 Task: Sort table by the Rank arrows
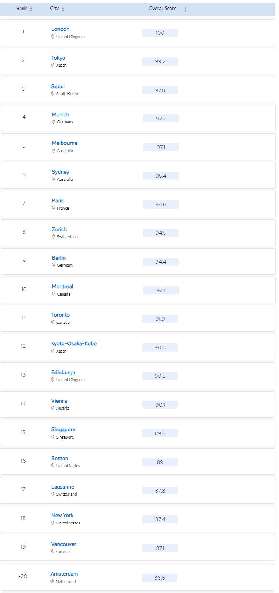coord(31,9)
